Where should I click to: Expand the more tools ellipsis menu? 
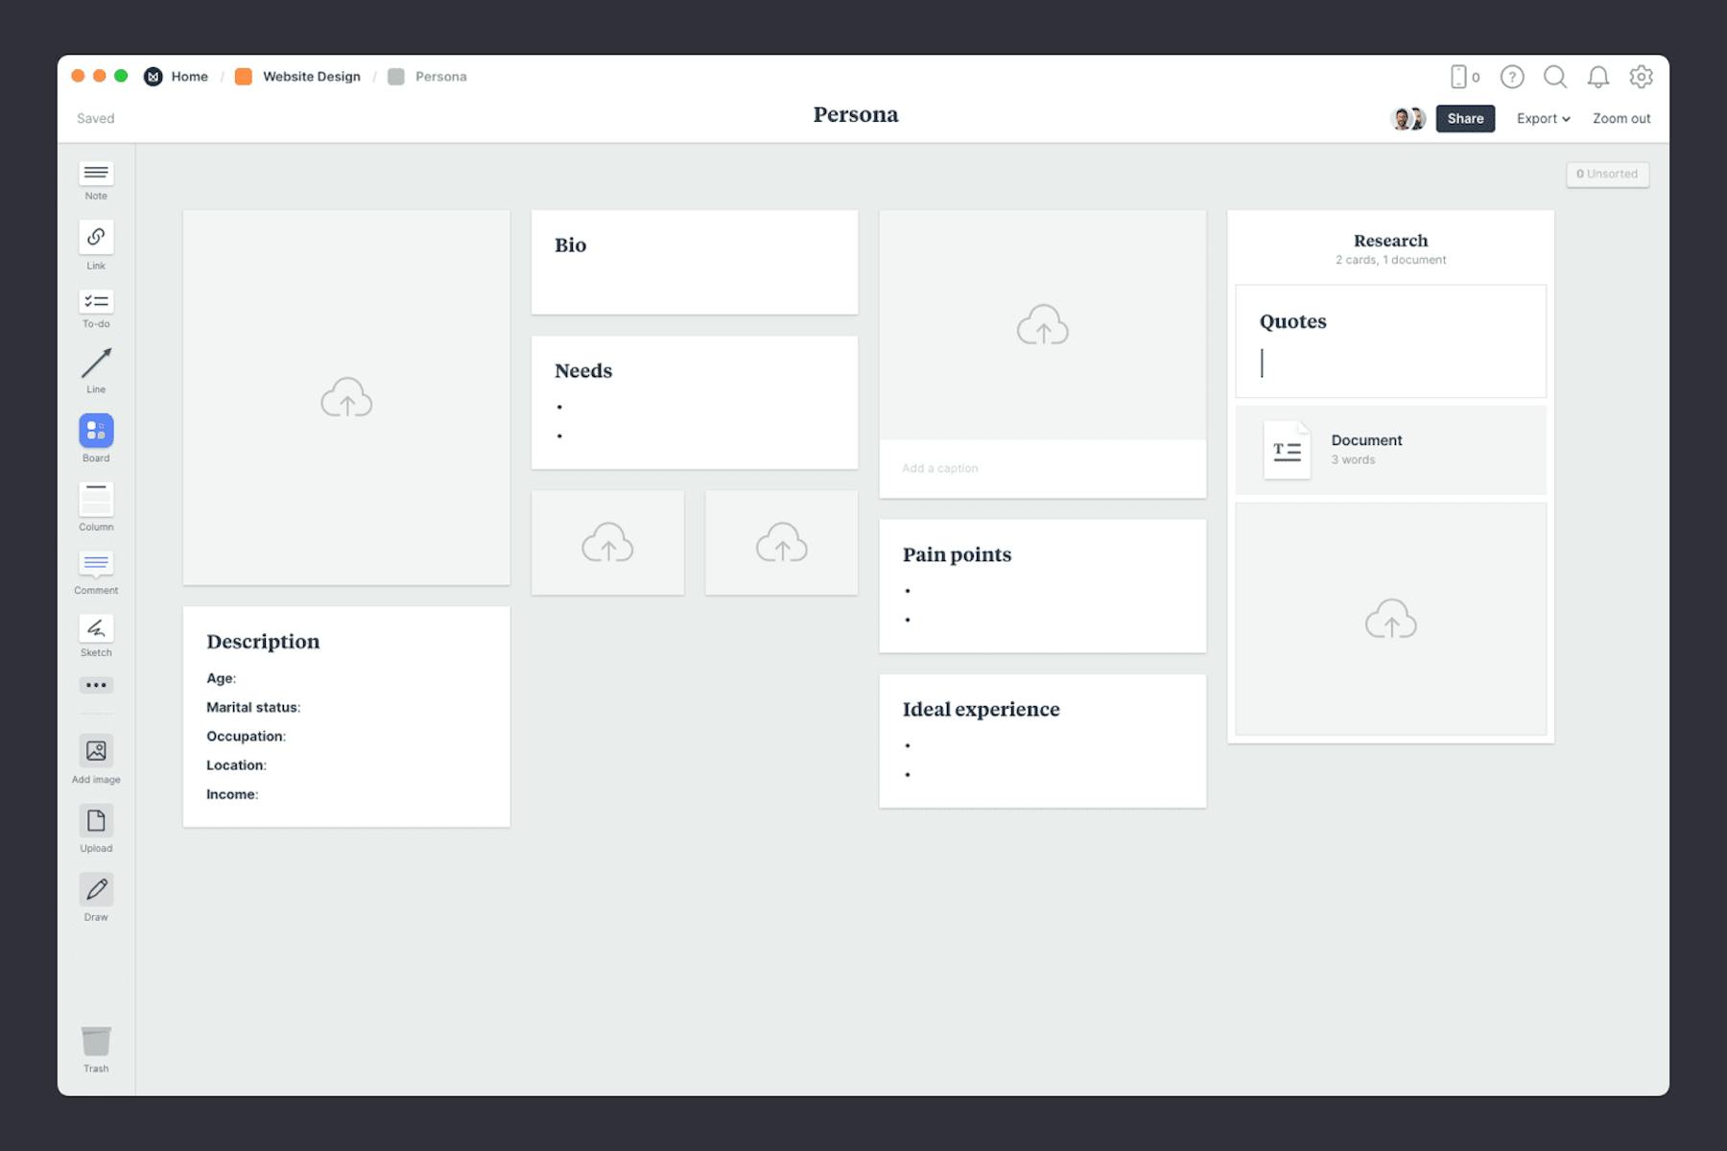[x=96, y=685]
